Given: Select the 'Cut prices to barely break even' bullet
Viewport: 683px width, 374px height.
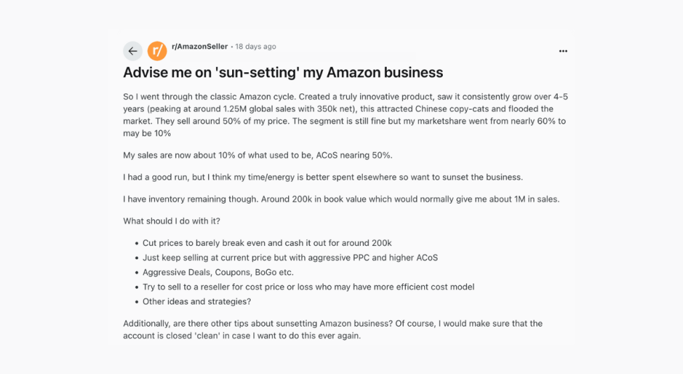Looking at the screenshot, I should tap(267, 243).
